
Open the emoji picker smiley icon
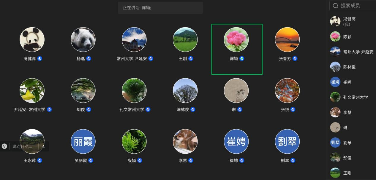(x=4, y=146)
